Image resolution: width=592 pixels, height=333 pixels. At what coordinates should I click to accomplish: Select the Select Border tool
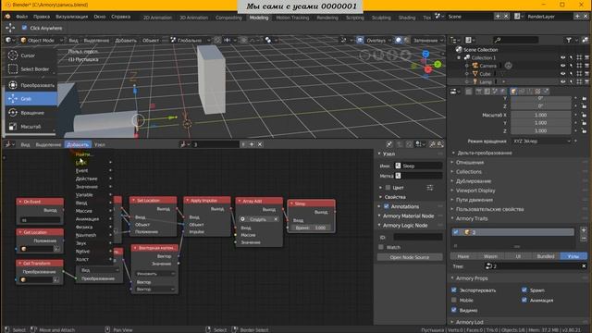pos(31,69)
